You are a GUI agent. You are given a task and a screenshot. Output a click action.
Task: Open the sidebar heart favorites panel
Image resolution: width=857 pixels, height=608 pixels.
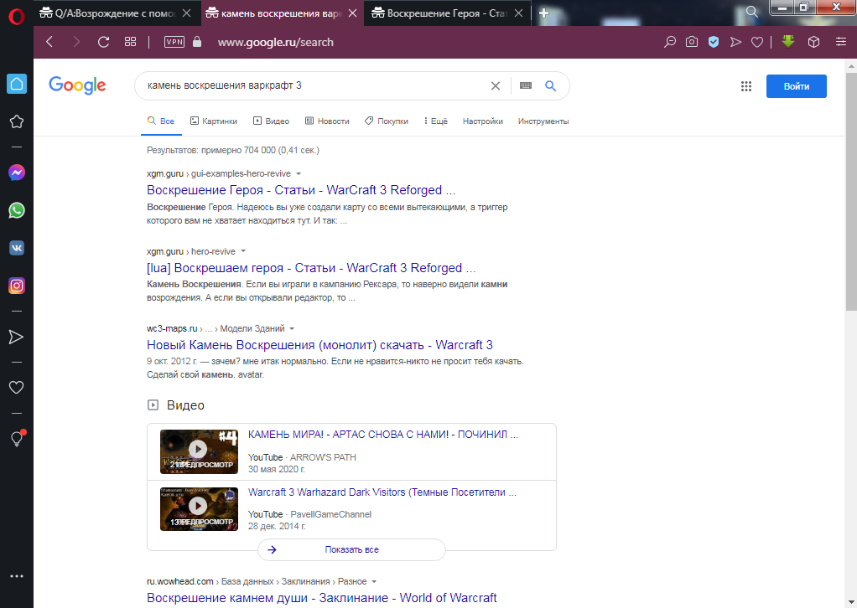(x=17, y=388)
